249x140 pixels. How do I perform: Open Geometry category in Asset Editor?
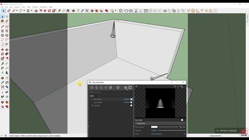(101, 87)
